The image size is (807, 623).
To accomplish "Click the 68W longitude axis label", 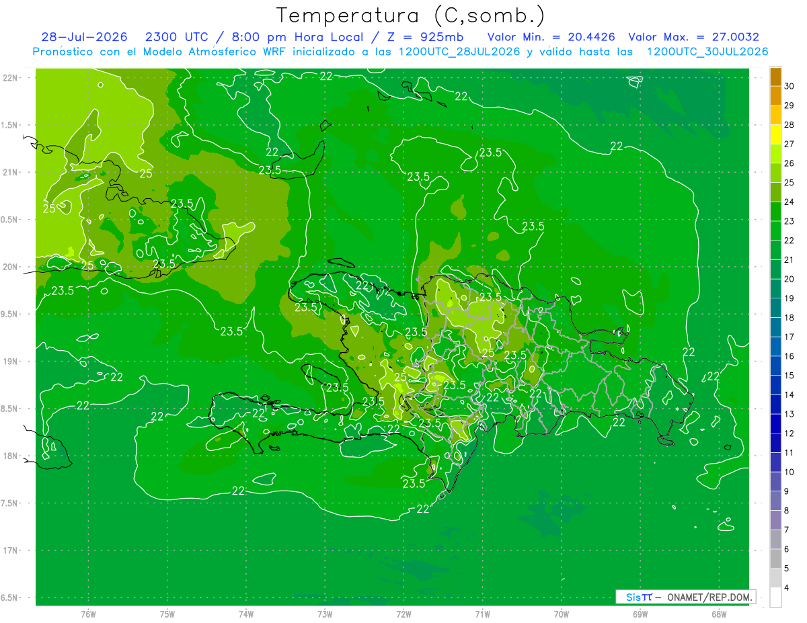I will (719, 614).
